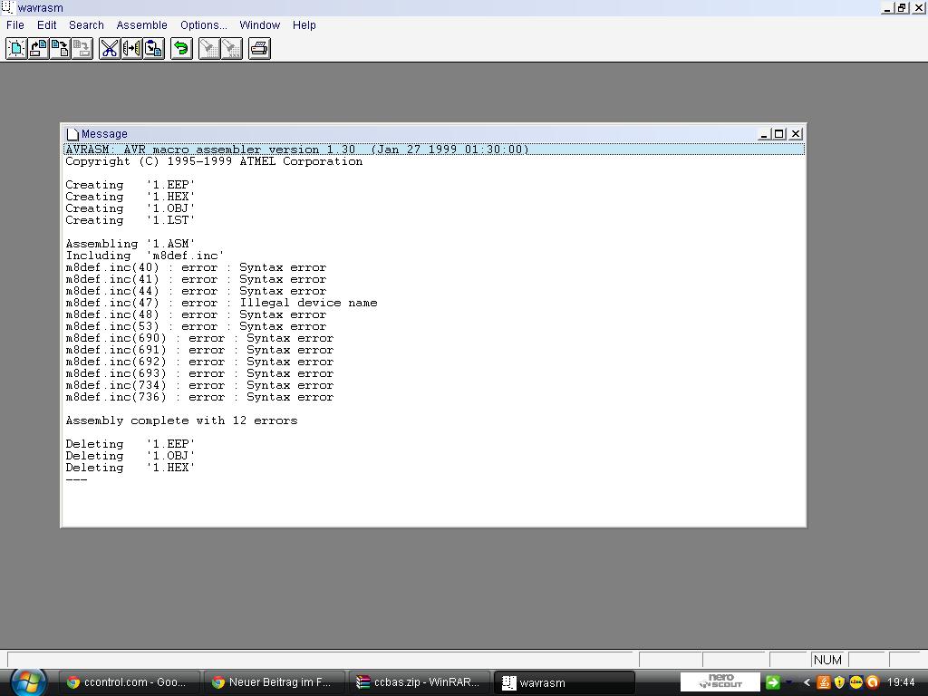Click the orange round Avast tray icon
Viewport: 928px width, 696px height.
pyautogui.click(x=873, y=682)
